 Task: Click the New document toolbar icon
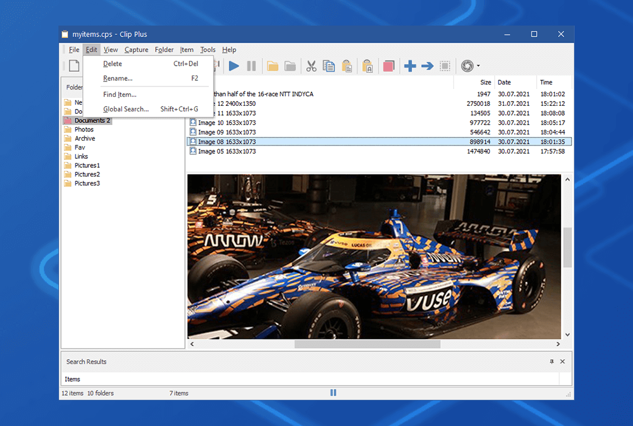[x=74, y=66]
